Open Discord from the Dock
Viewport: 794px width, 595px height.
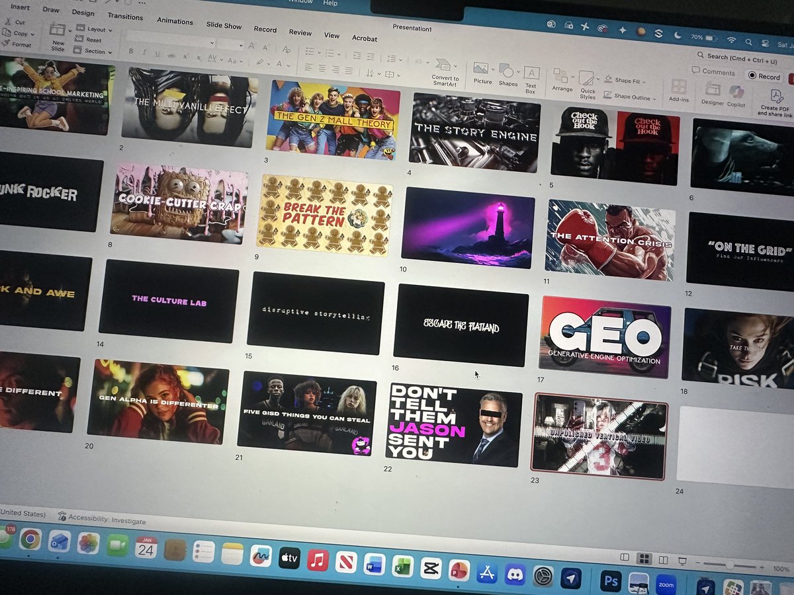click(x=515, y=573)
